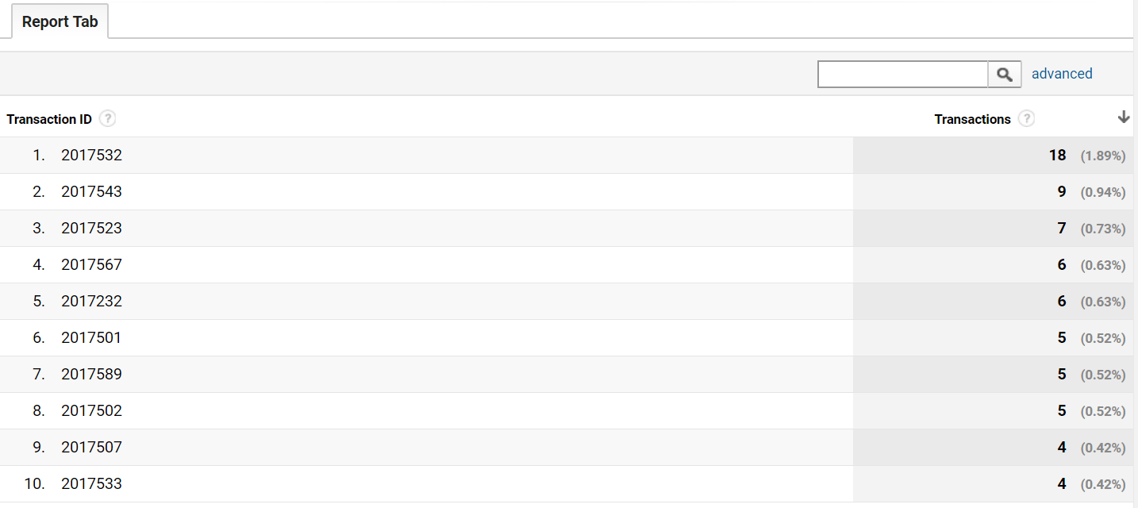Open Transactions column help icon
Image resolution: width=1138 pixels, height=508 pixels.
[x=1026, y=119]
